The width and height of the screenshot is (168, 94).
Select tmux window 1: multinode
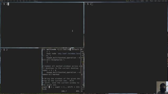point(51,49)
